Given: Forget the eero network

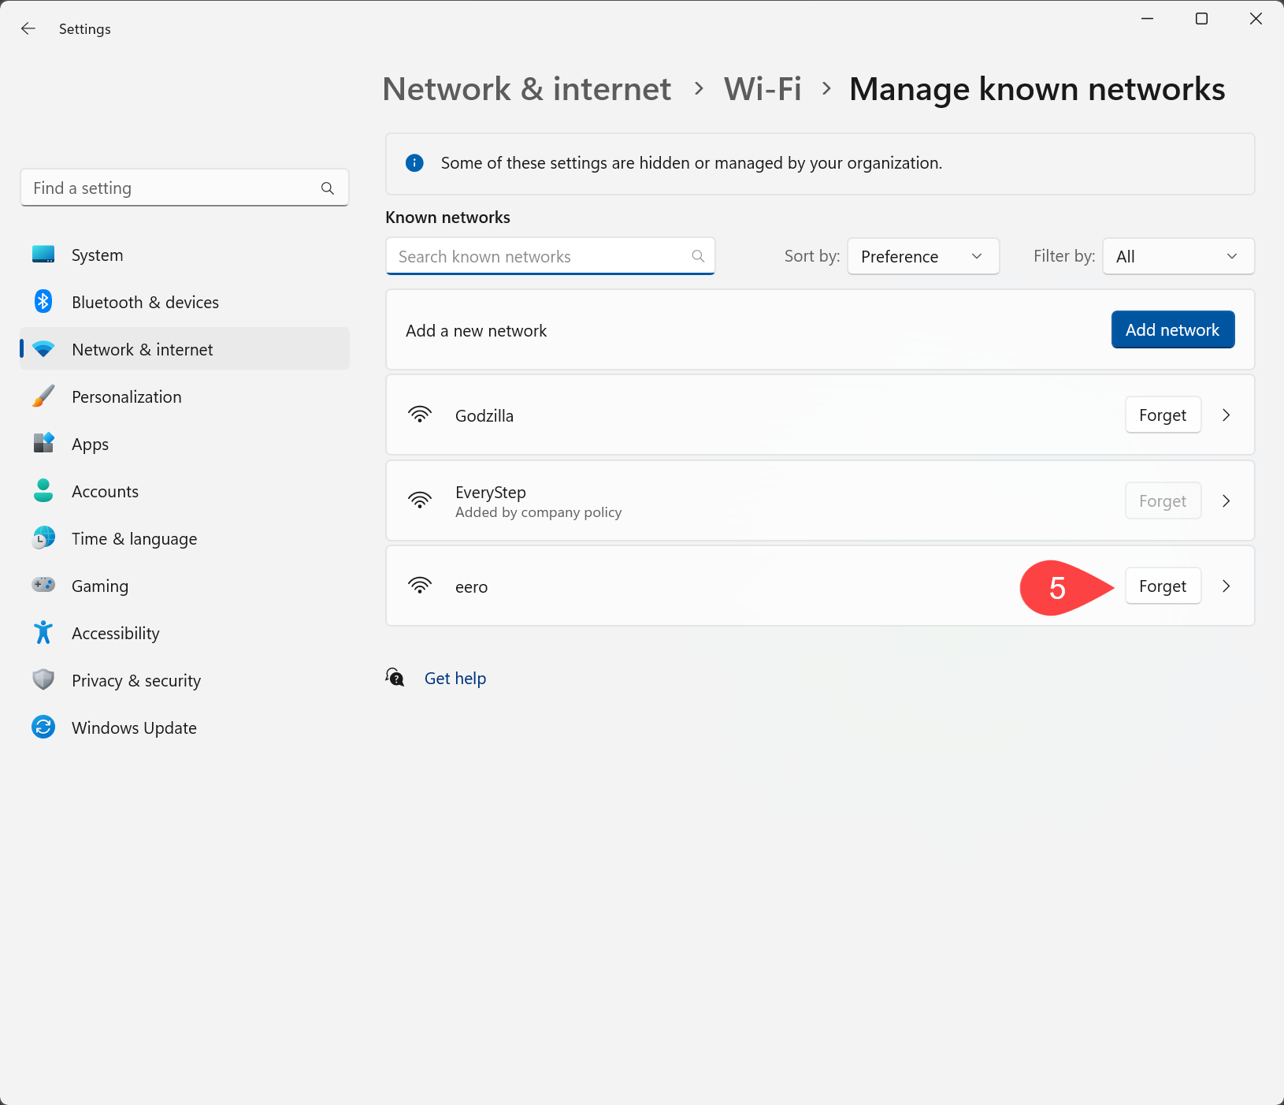Looking at the screenshot, I should click(1163, 586).
